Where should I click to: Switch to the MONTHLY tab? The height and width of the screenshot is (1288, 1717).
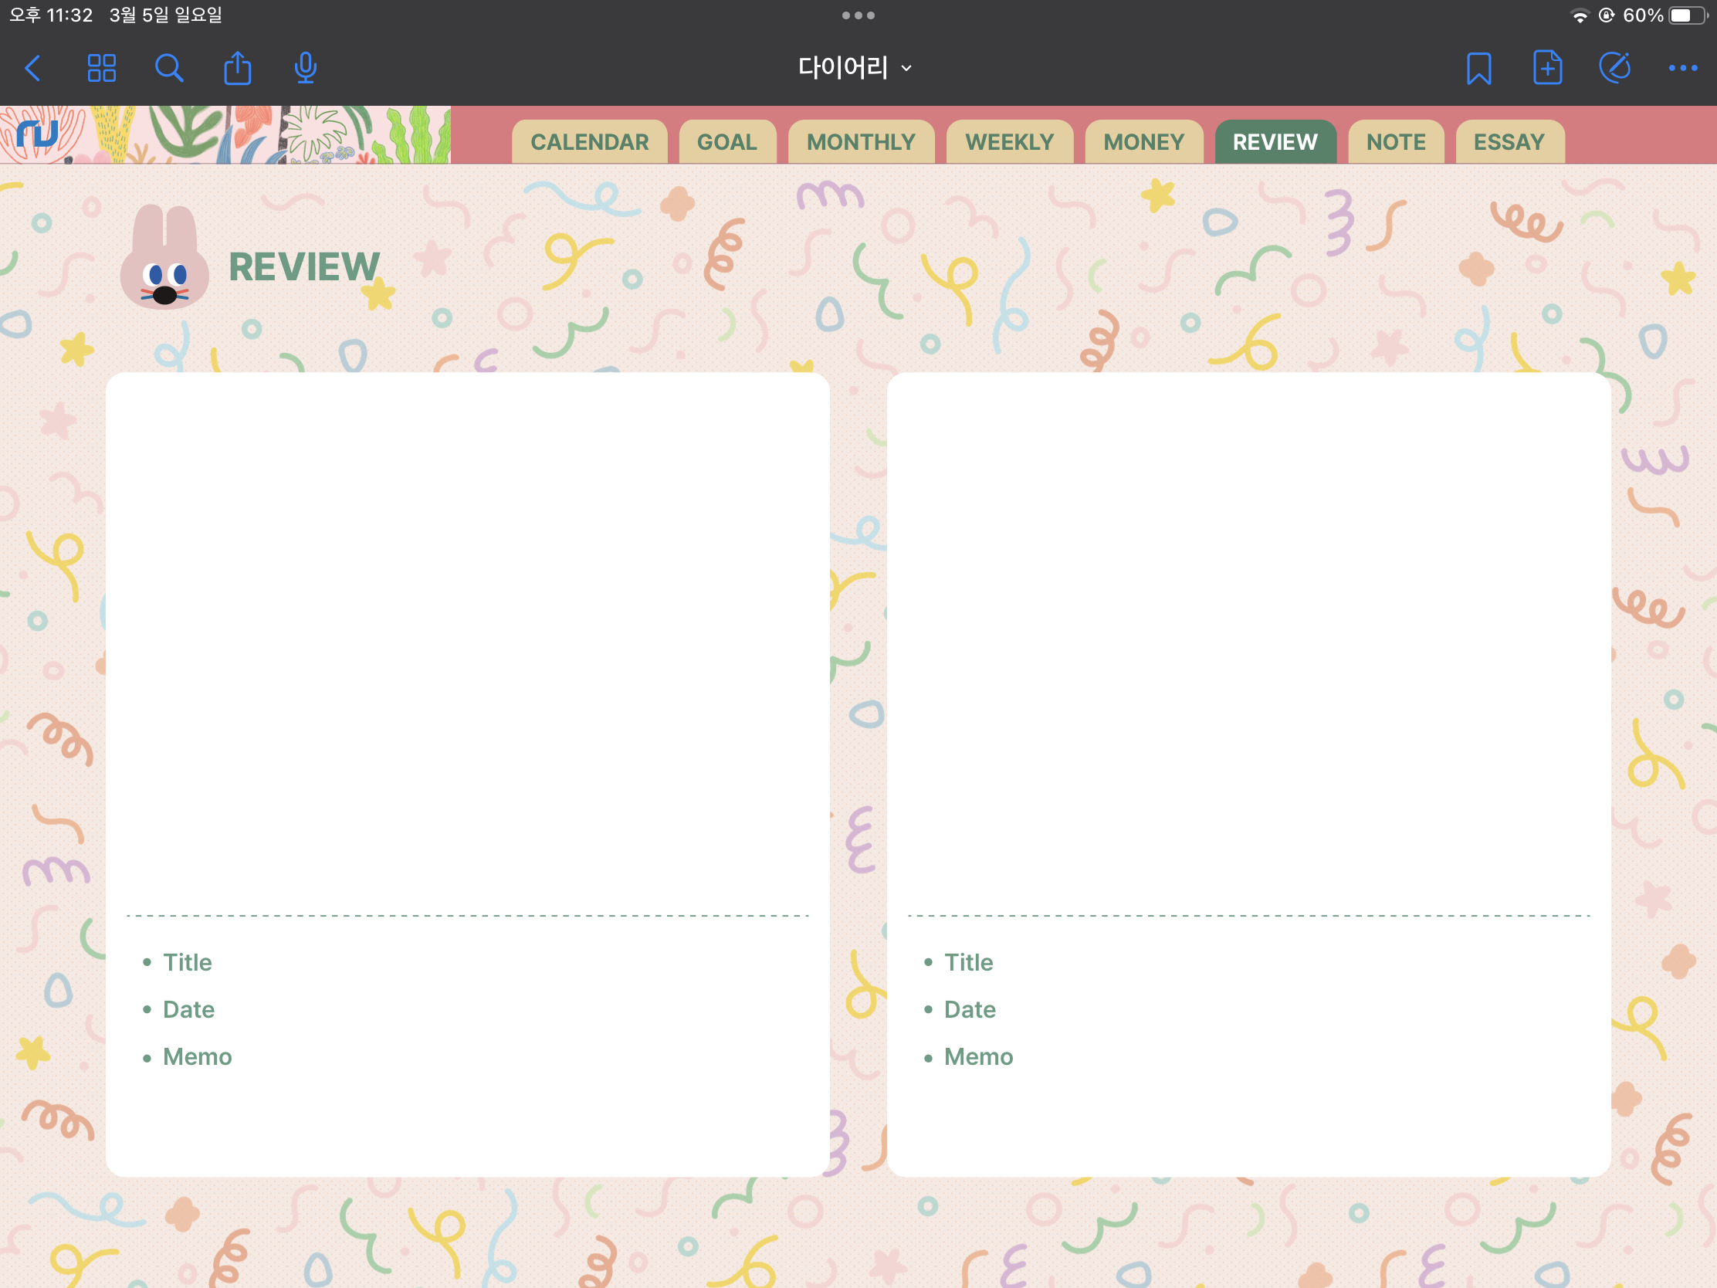pos(860,142)
